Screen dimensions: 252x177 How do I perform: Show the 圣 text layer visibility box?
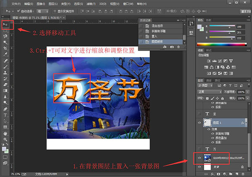[199, 114]
